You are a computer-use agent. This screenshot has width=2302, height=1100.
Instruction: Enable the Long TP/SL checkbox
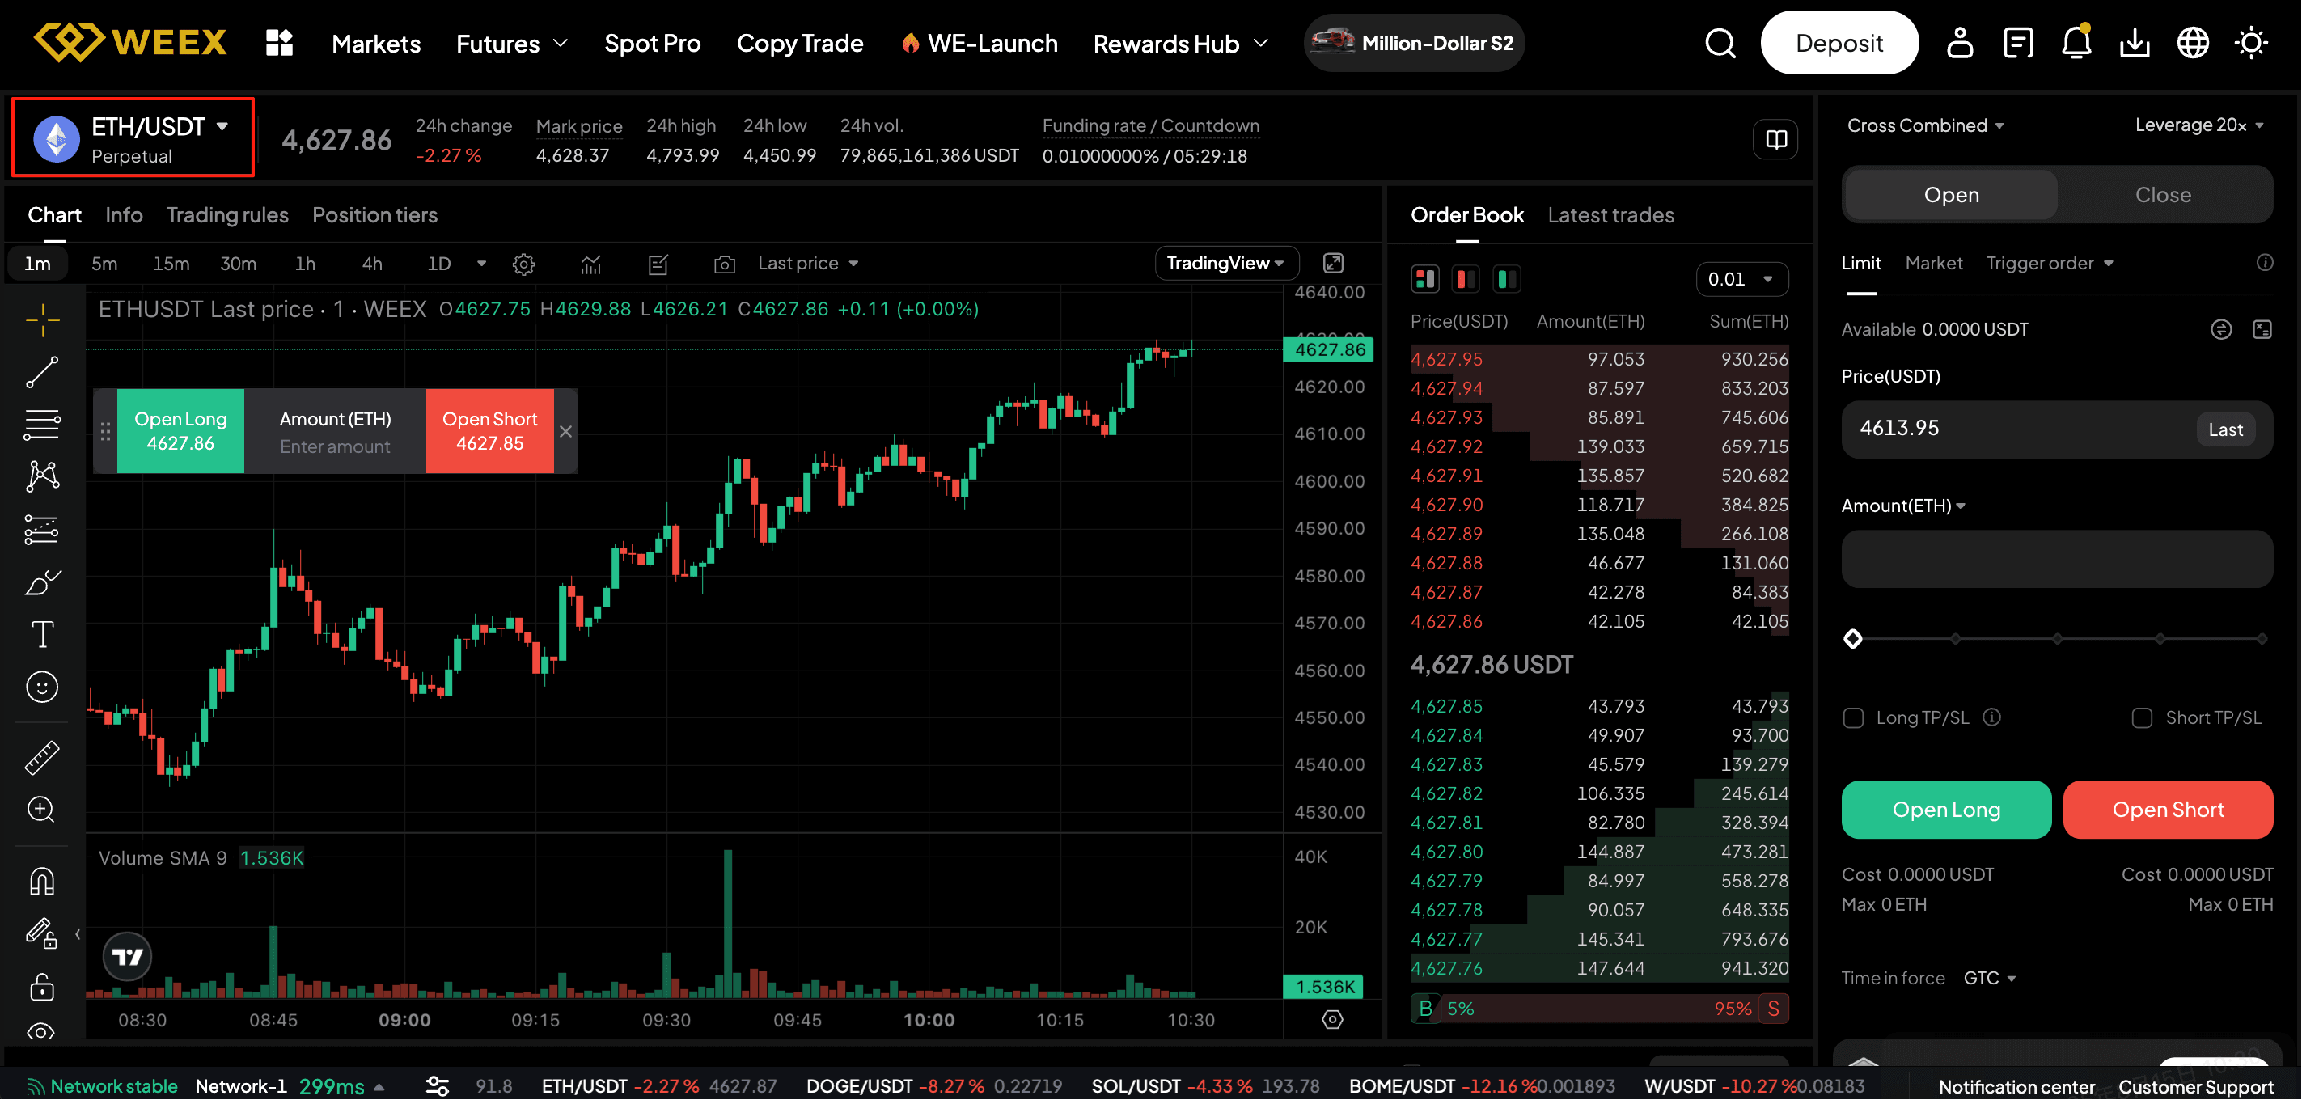1852,717
